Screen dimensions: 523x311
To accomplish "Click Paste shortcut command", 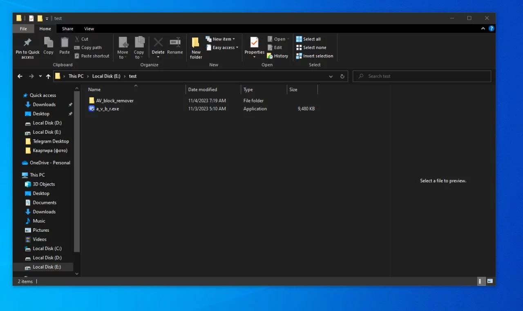I will [92, 56].
